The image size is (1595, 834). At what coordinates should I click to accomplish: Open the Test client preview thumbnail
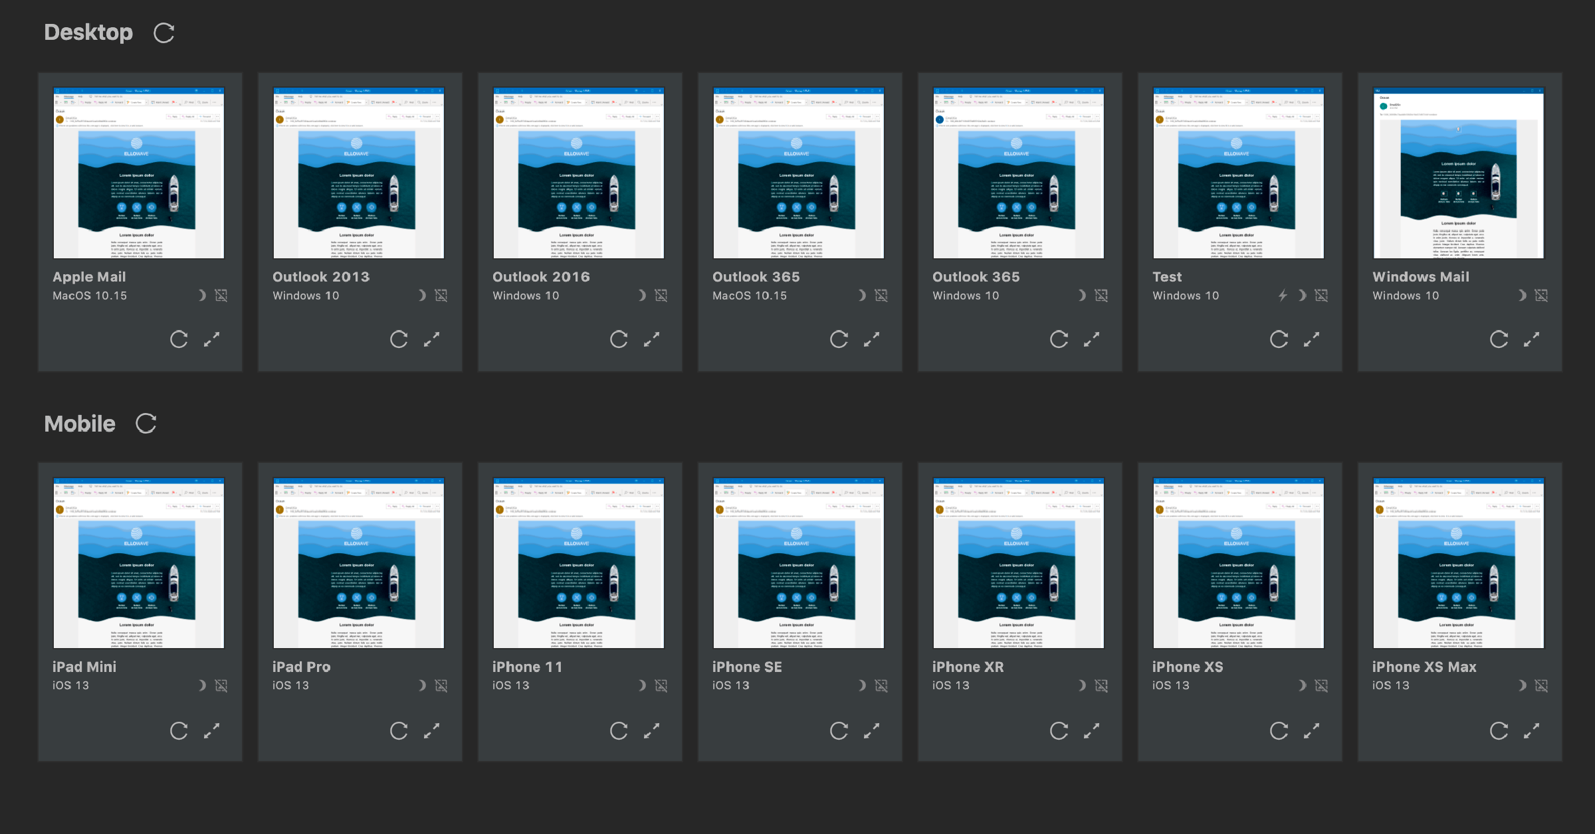(x=1239, y=173)
